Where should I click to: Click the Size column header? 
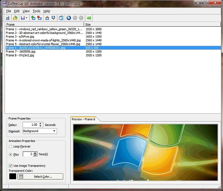(152, 24)
